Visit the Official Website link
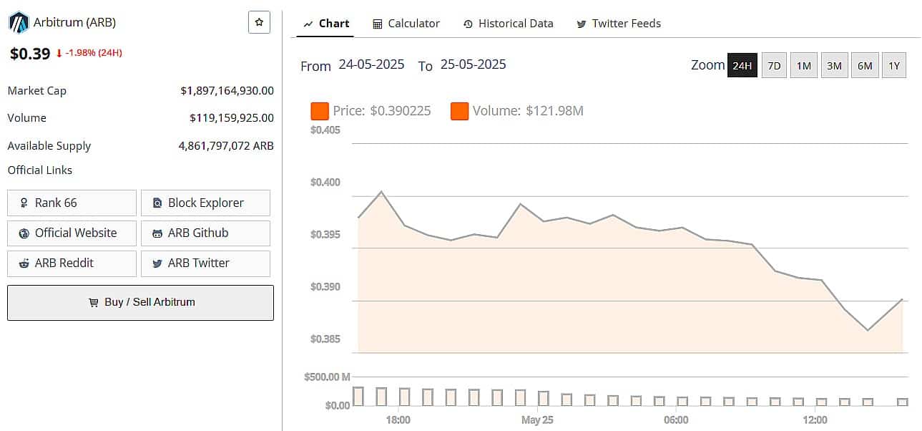This screenshot has height=431, width=922. point(72,233)
